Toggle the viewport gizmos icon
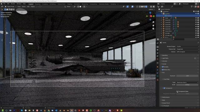This screenshot has width=200, height=112. [x=127, y=7]
